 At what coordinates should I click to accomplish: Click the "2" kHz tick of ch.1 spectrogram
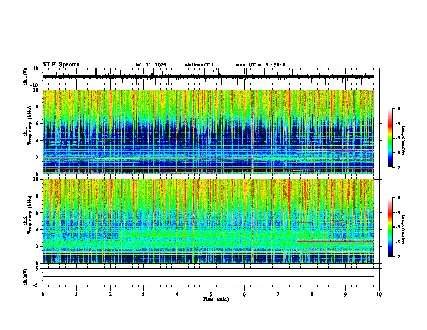(x=37, y=157)
